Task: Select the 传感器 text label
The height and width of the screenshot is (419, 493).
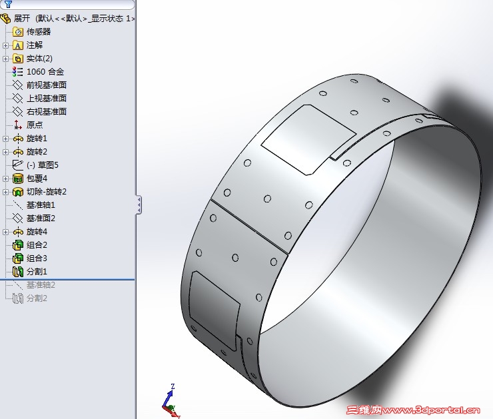Action: [x=39, y=32]
